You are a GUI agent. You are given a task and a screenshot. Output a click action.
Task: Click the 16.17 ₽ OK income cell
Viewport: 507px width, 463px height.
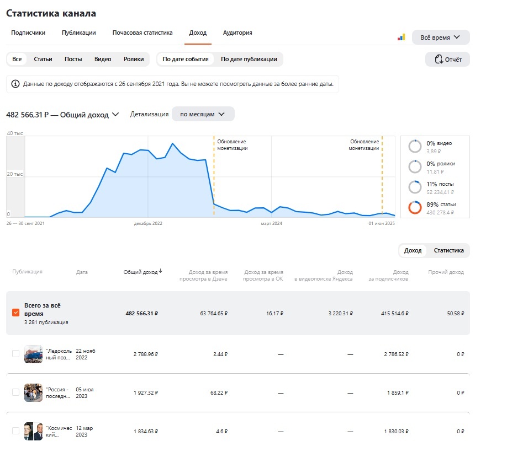coord(274,313)
